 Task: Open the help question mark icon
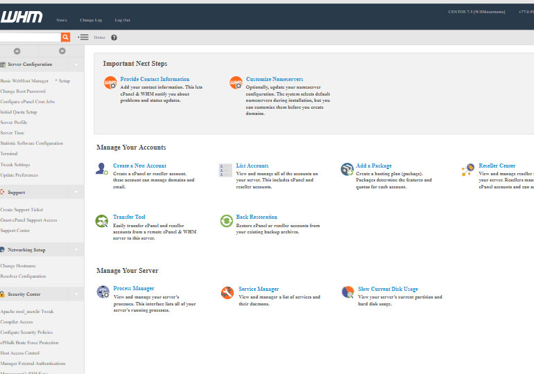(x=114, y=37)
